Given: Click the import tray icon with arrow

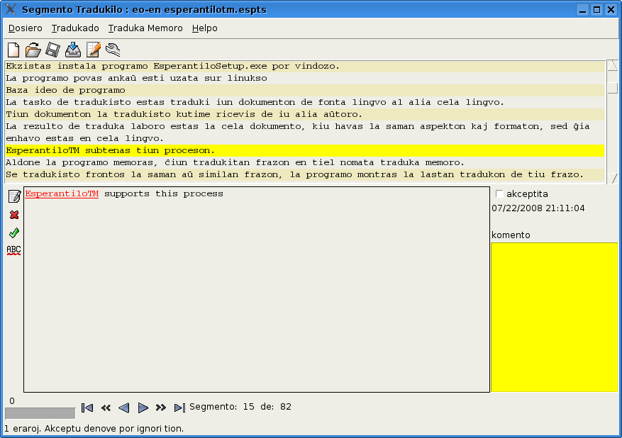Looking at the screenshot, I should (73, 50).
